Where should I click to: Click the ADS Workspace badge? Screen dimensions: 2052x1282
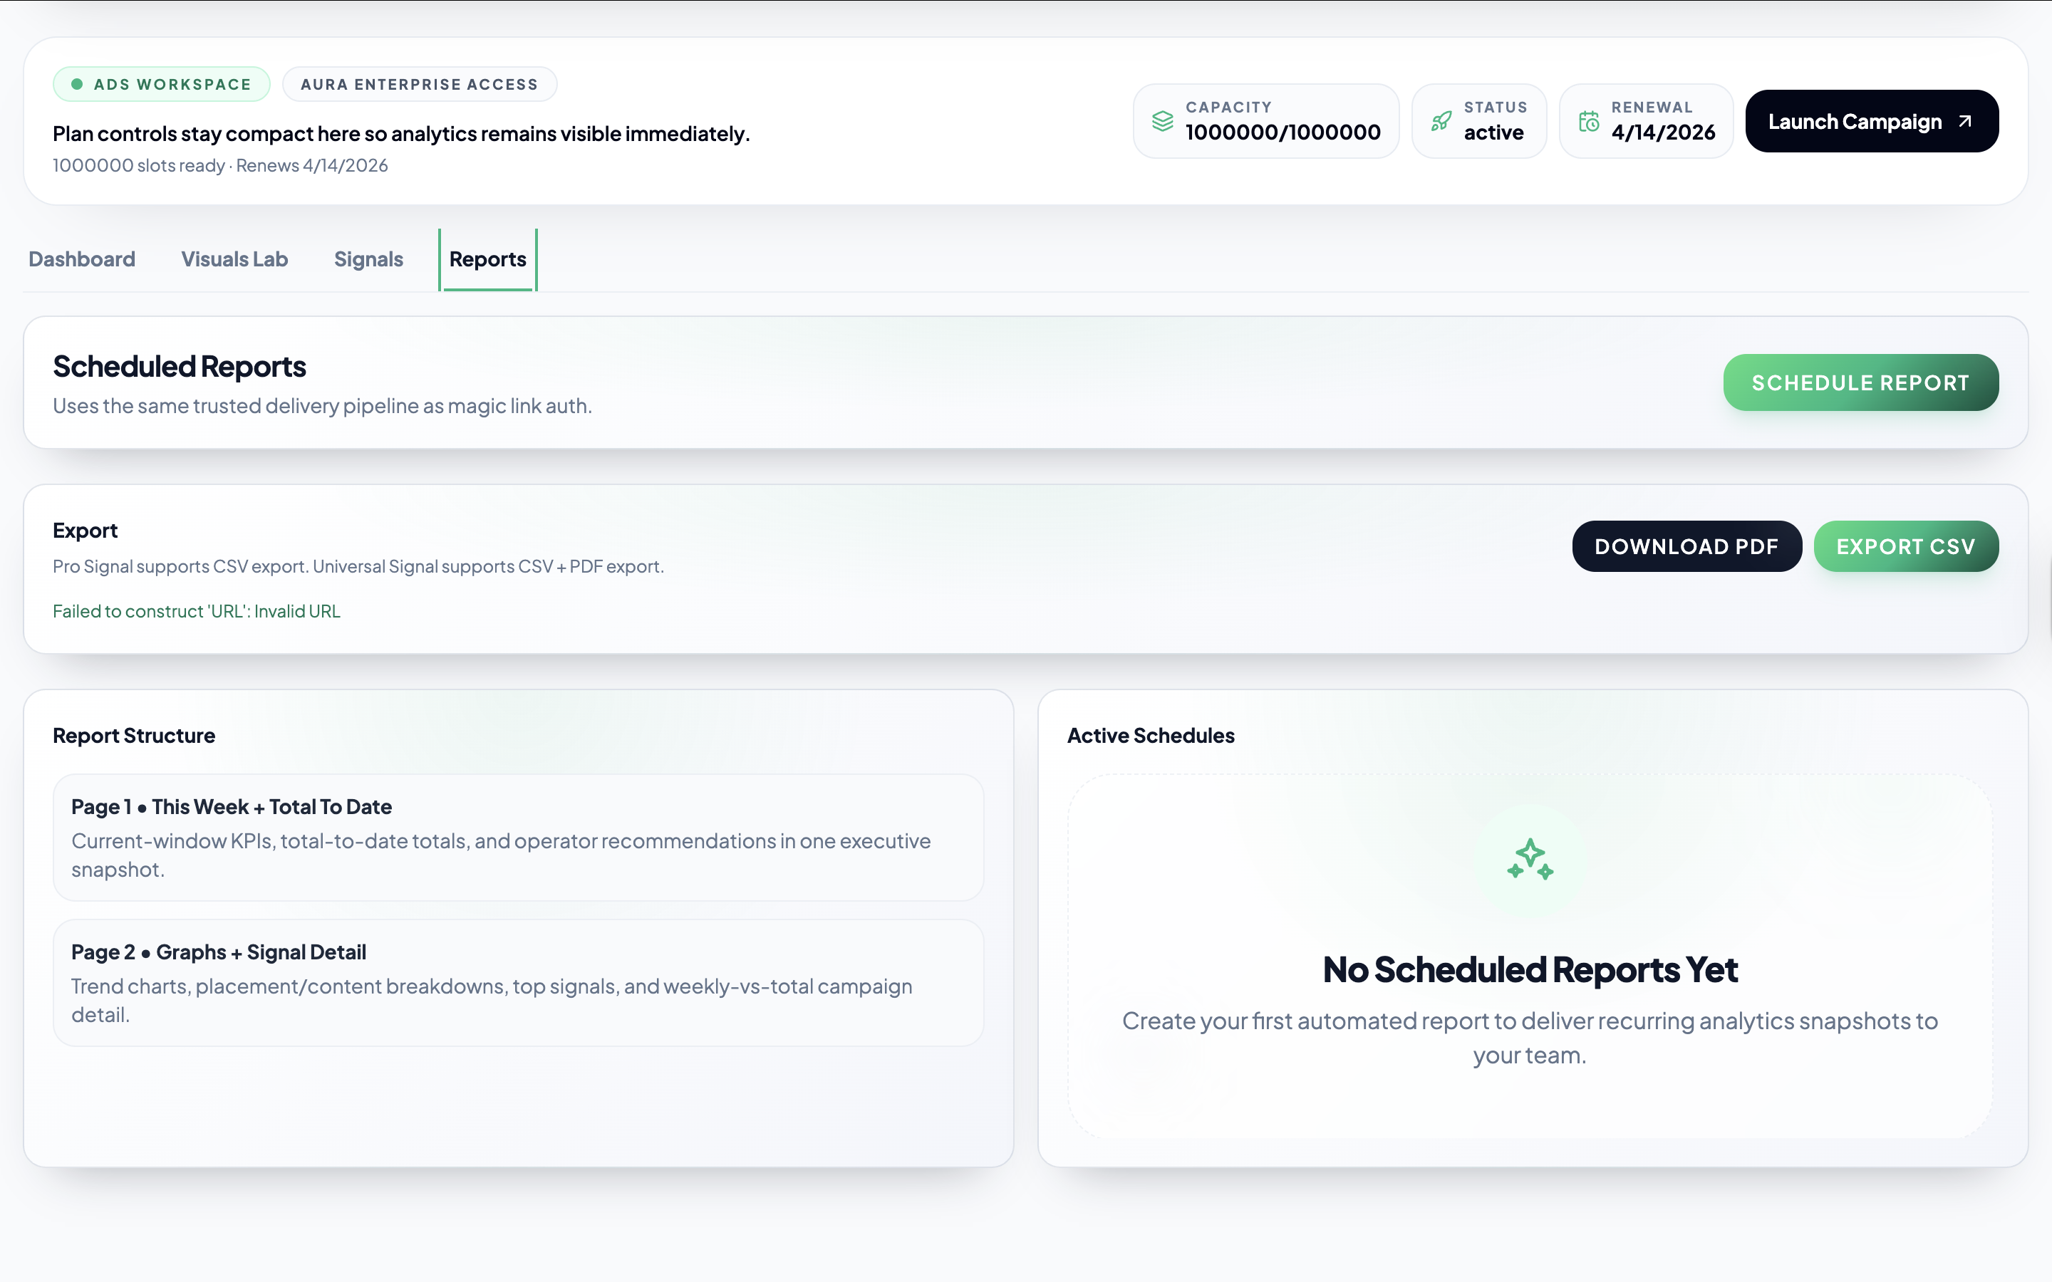(x=160, y=83)
